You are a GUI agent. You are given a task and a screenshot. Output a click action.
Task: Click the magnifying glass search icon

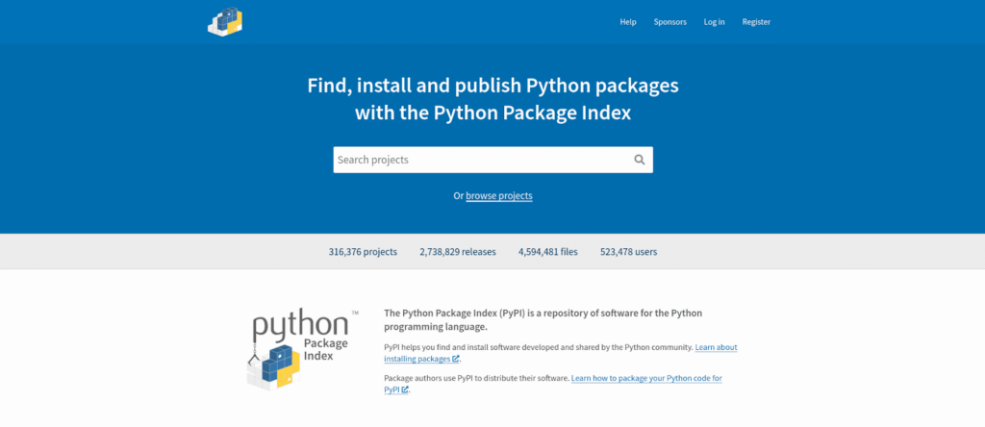pyautogui.click(x=640, y=160)
